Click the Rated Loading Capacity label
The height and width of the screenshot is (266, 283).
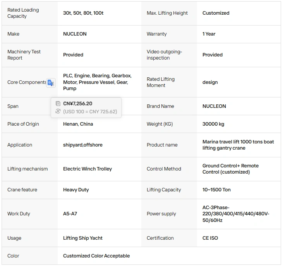(x=23, y=13)
